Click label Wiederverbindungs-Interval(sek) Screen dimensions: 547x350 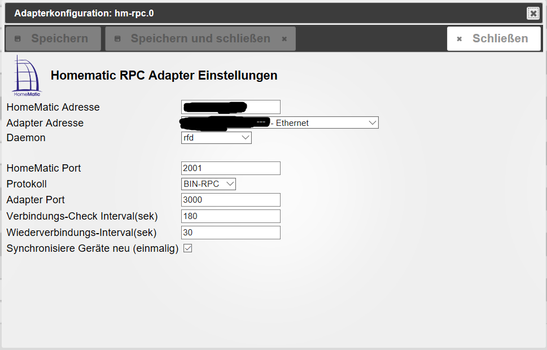pyautogui.click(x=81, y=233)
